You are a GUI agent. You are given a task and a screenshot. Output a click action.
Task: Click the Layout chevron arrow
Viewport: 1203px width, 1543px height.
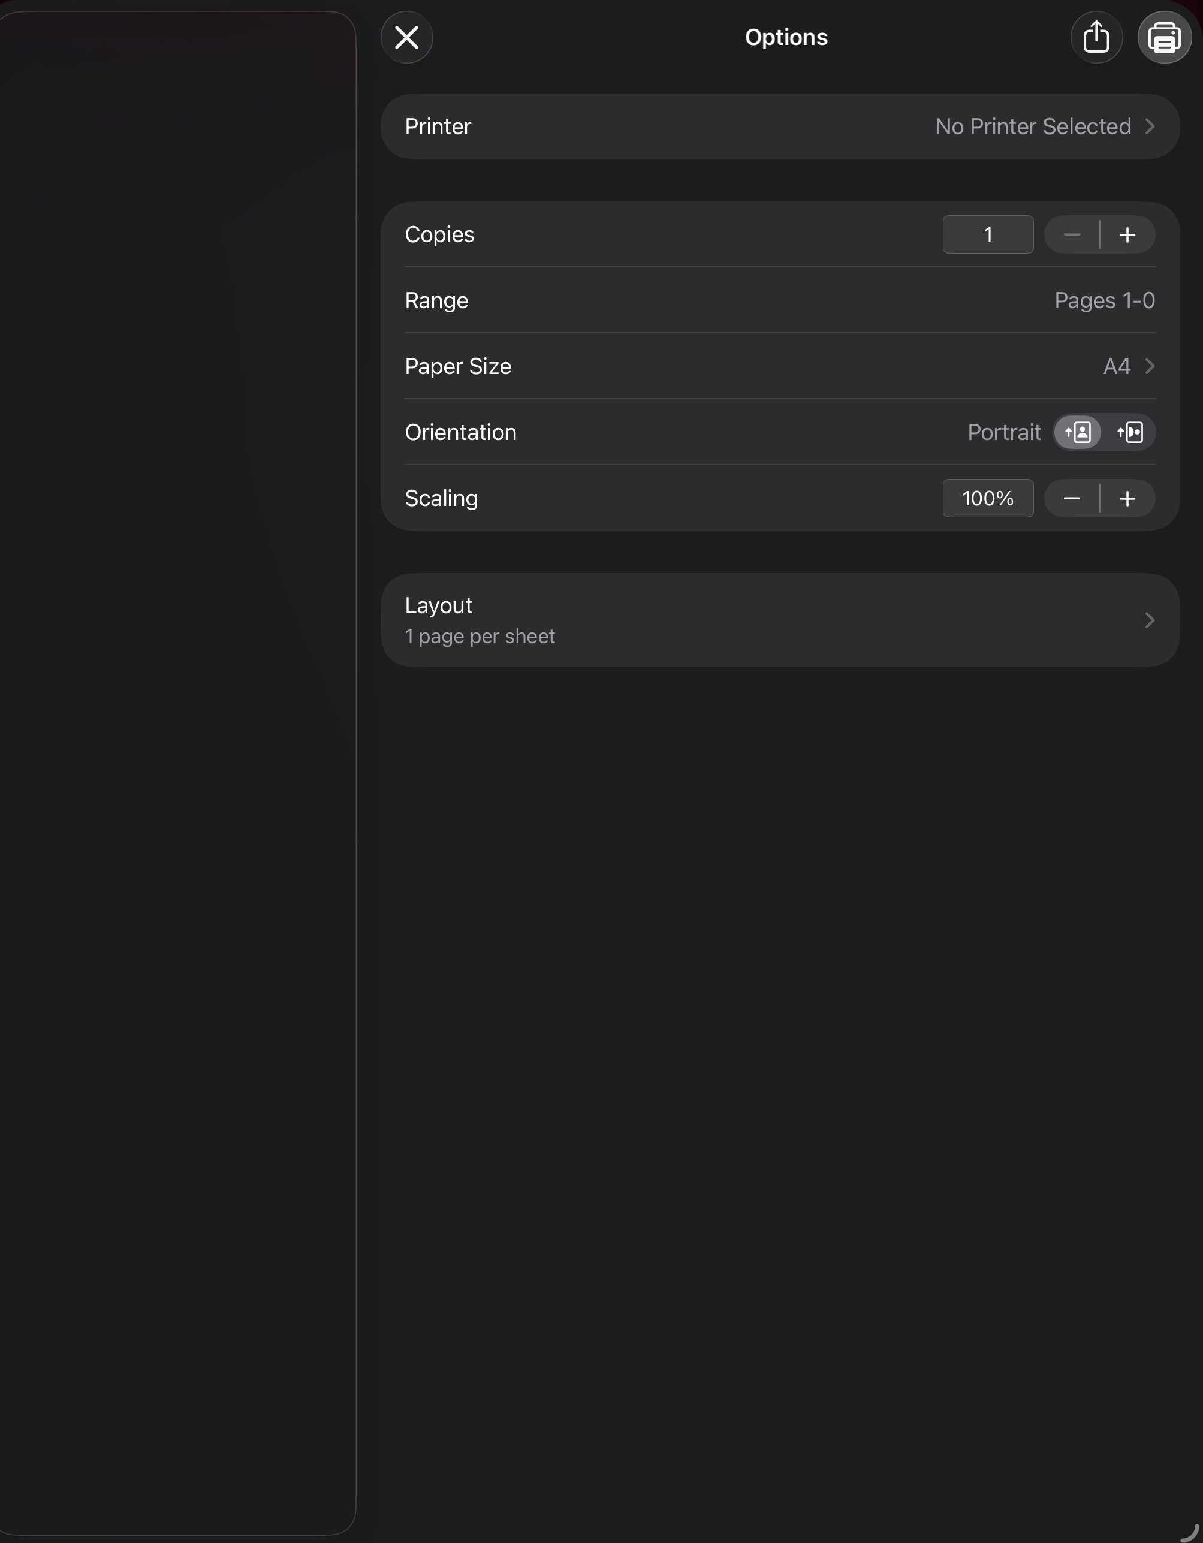[x=1149, y=620]
